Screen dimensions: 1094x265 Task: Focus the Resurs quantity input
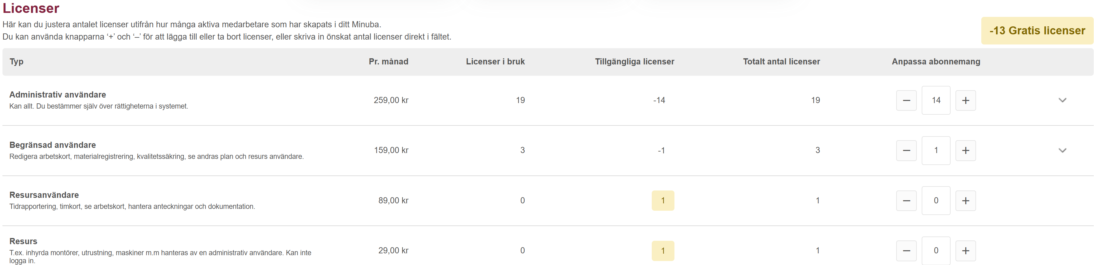coord(936,251)
